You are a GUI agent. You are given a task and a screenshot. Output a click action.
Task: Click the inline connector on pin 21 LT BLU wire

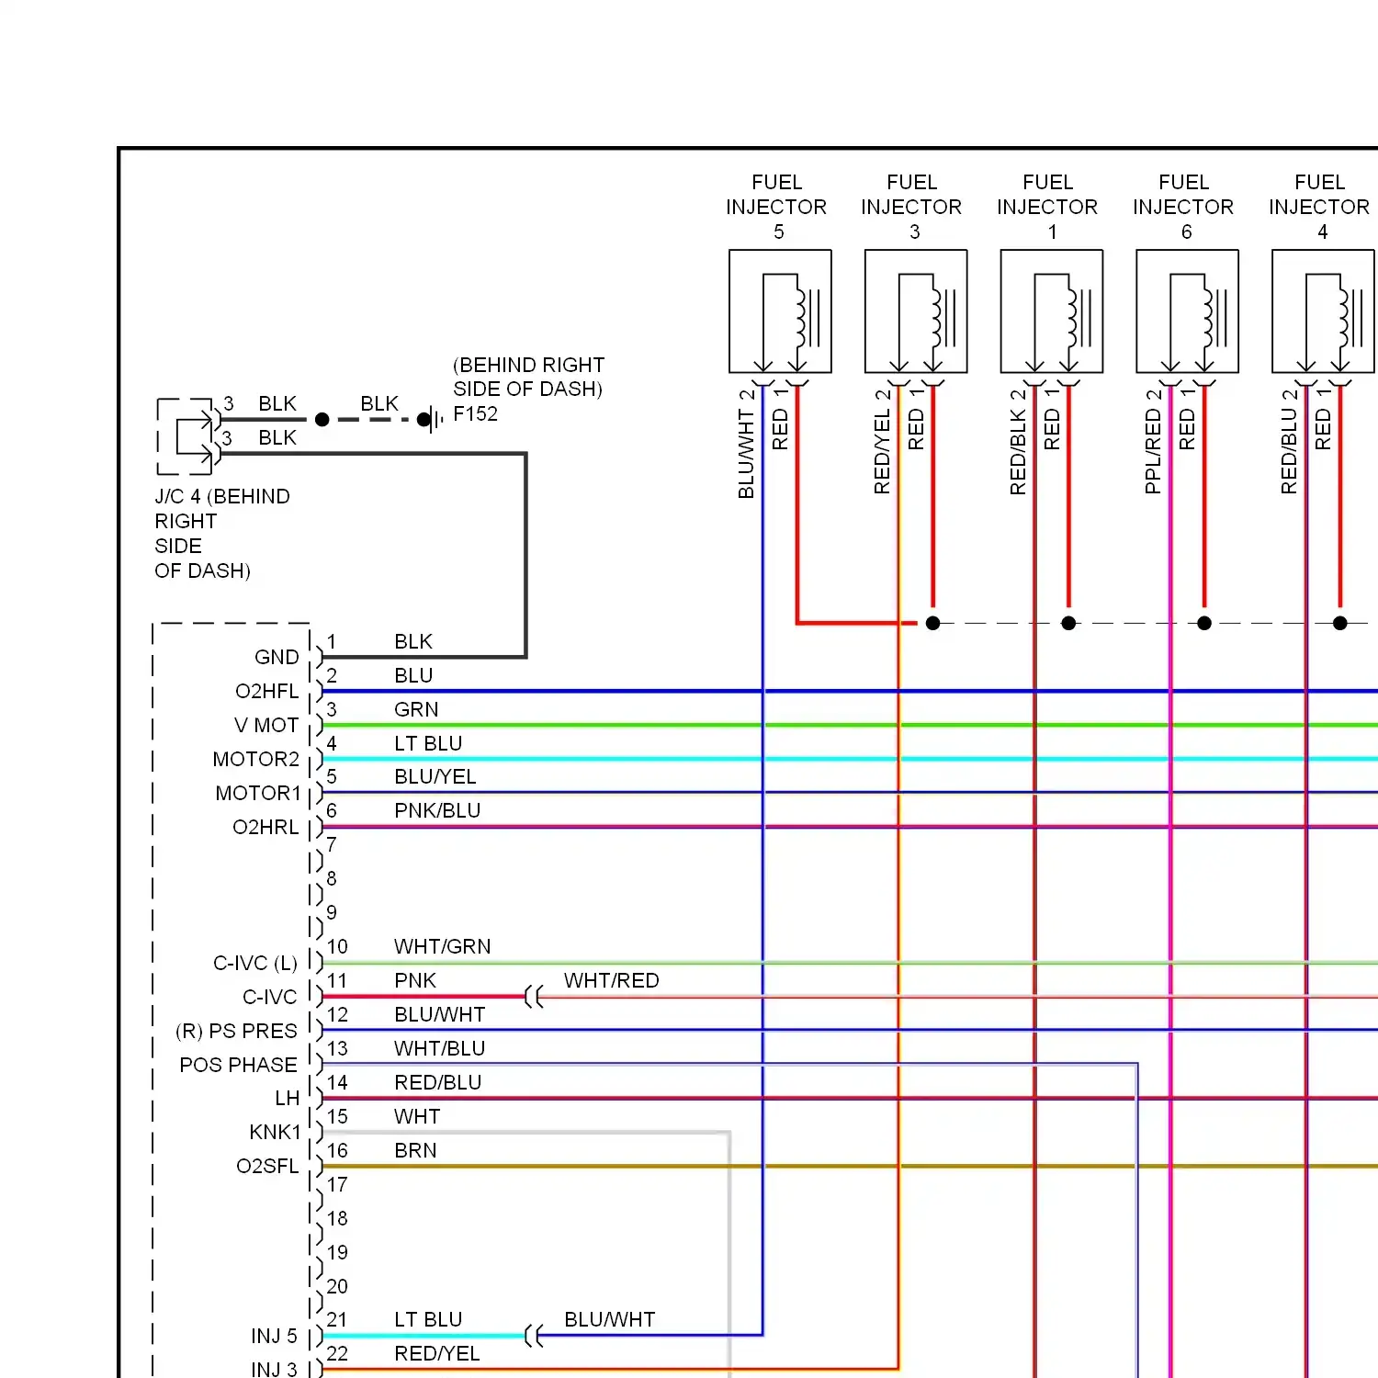pyautogui.click(x=534, y=1336)
